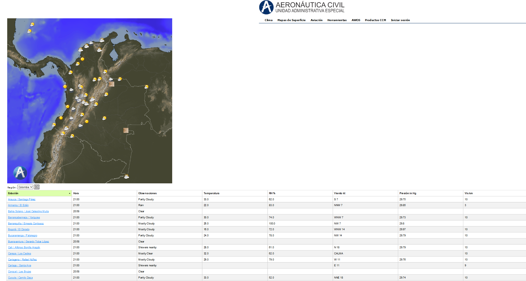Select the southernmost rain cloud icon
526x281 pixels.
point(80,126)
